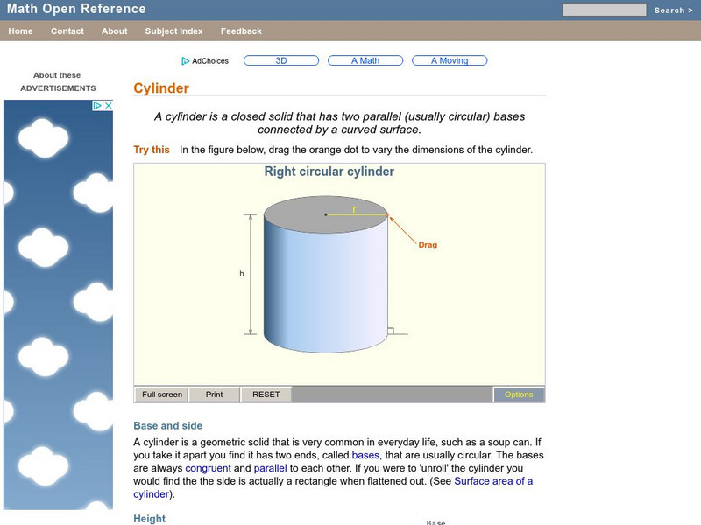Close the cloud advertisement with X

pos(108,106)
